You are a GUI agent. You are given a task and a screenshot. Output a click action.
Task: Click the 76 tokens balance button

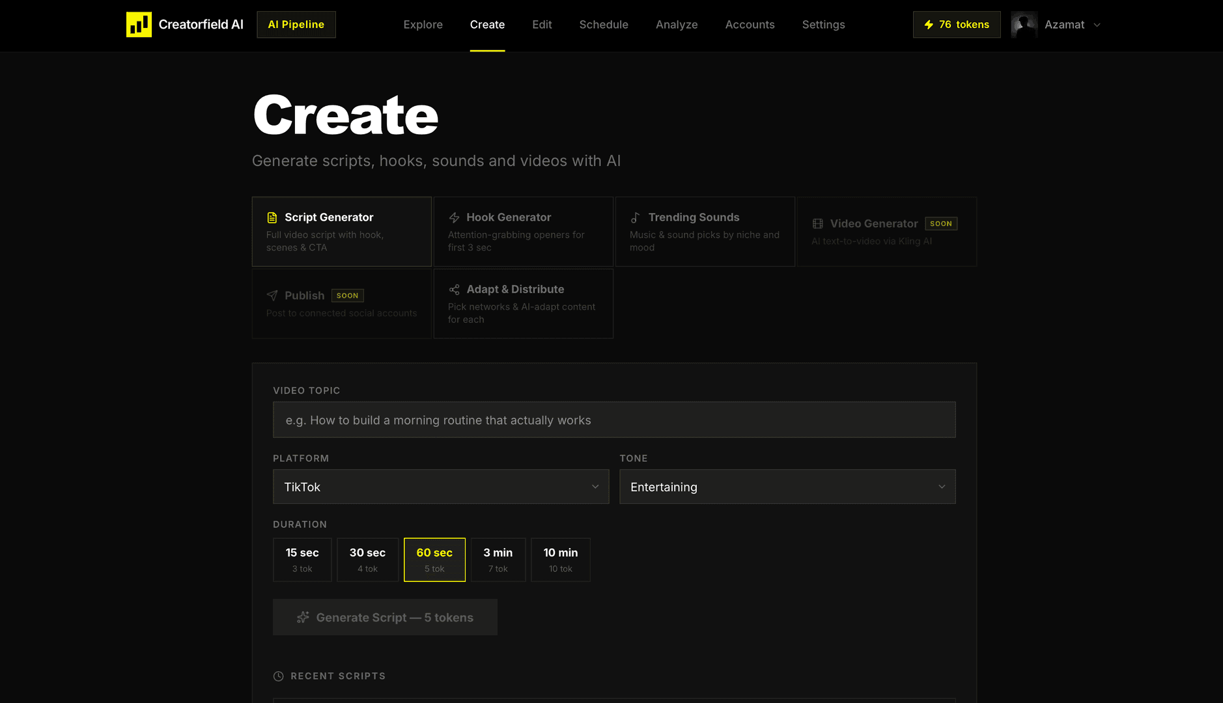click(957, 25)
